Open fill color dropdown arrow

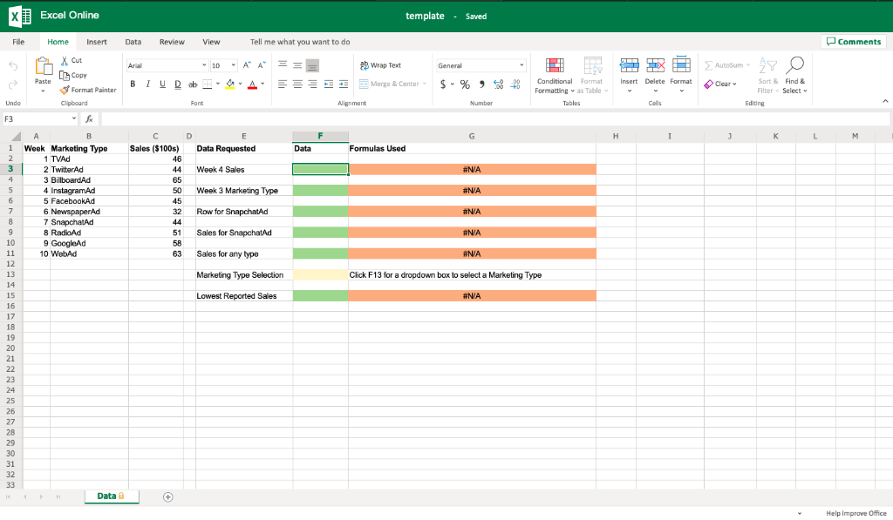[241, 84]
